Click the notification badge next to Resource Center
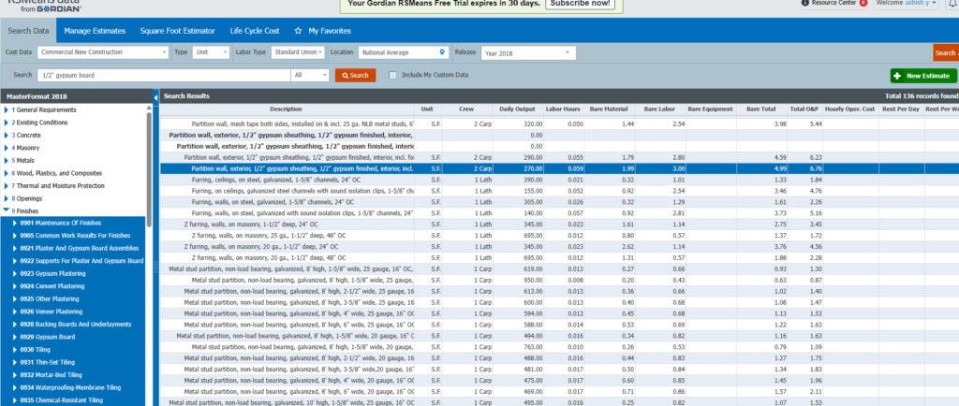959x406 pixels. pos(863,3)
